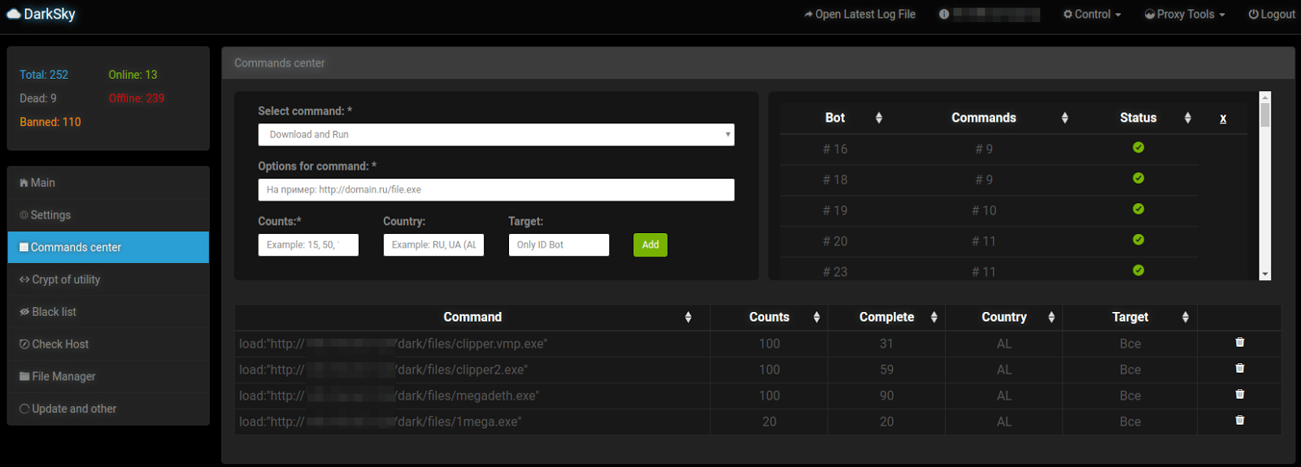Click green status check for bot #18

tap(1138, 179)
